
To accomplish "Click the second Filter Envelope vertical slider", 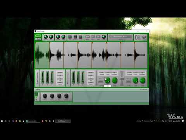I will (78, 77).
